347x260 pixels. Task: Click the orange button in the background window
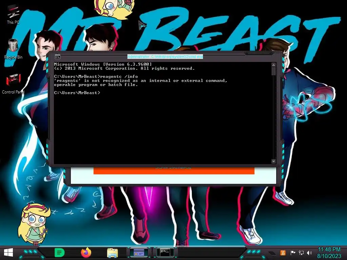point(174,171)
